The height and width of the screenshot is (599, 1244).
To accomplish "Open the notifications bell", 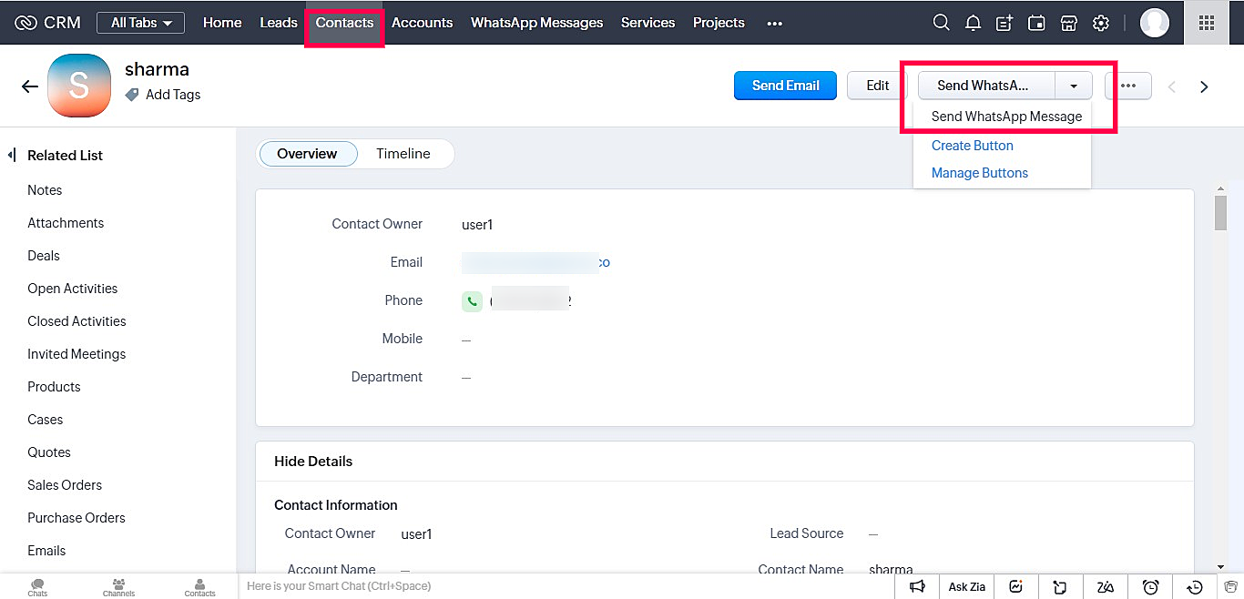I will coord(973,23).
